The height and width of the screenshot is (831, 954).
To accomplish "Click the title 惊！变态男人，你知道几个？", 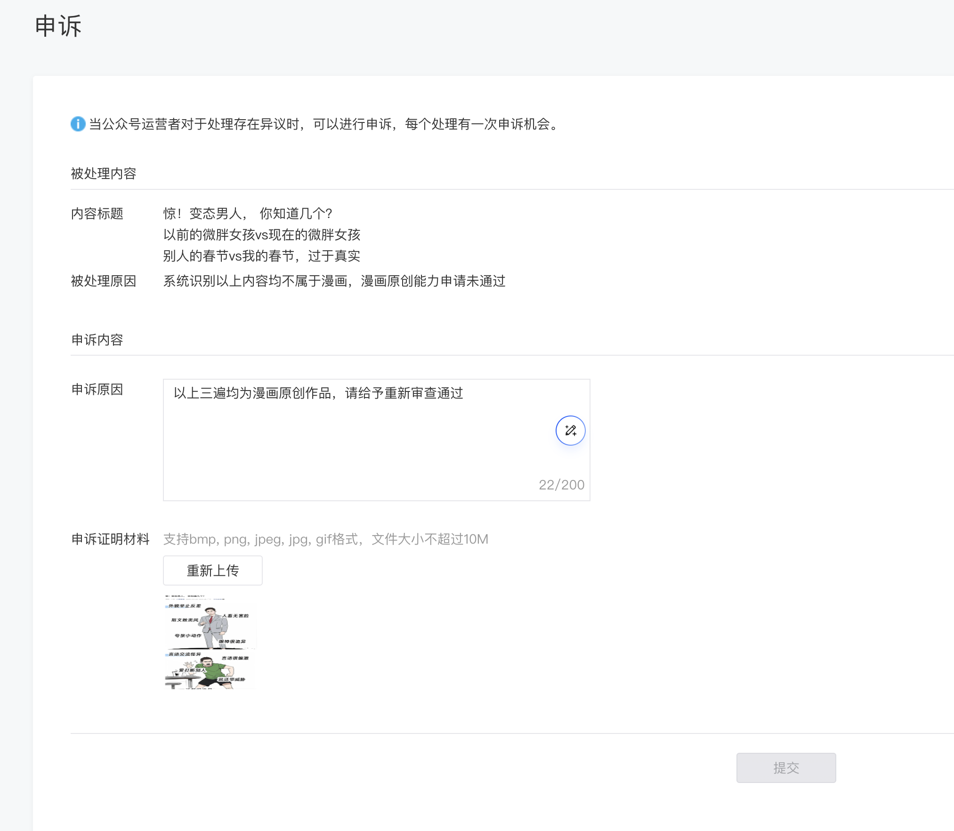I will [248, 213].
